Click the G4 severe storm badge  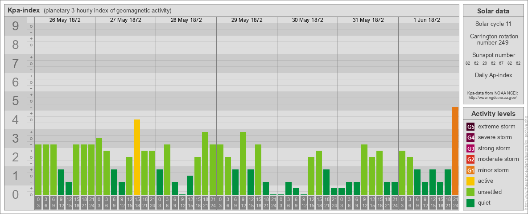[470, 138]
